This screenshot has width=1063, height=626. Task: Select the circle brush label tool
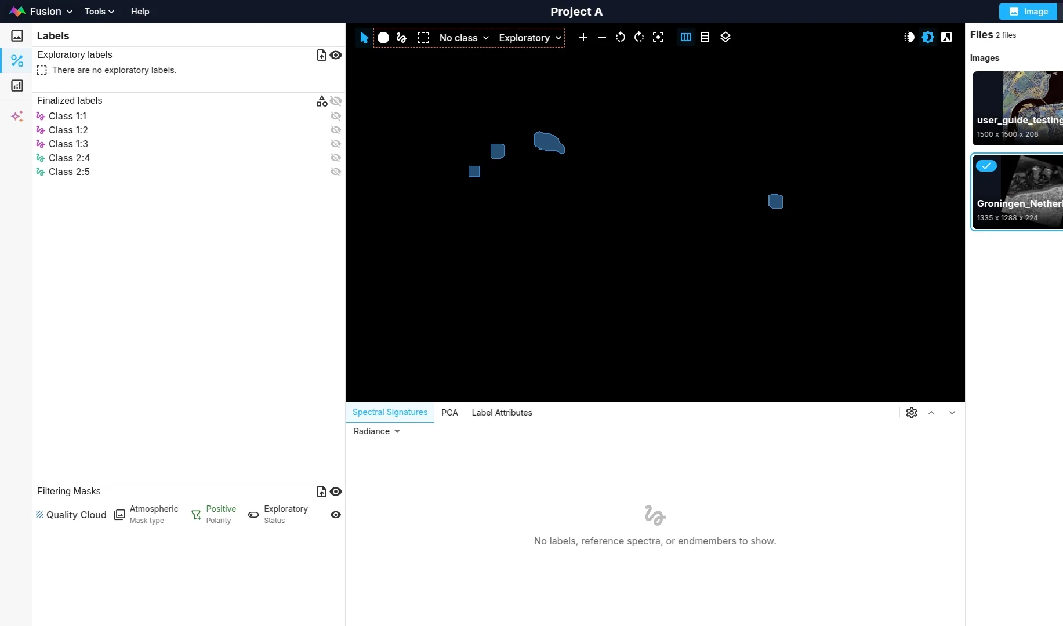pos(383,38)
